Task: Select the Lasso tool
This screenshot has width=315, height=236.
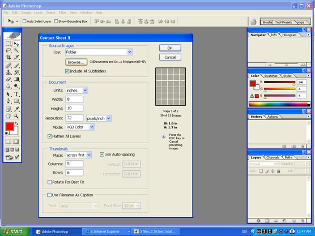Action: pos(8,50)
